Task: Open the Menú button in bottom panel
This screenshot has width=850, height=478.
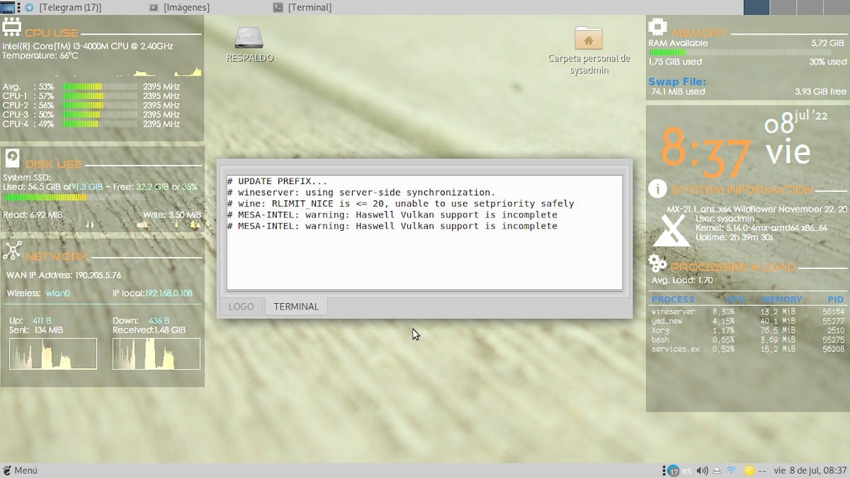Action: click(20, 470)
